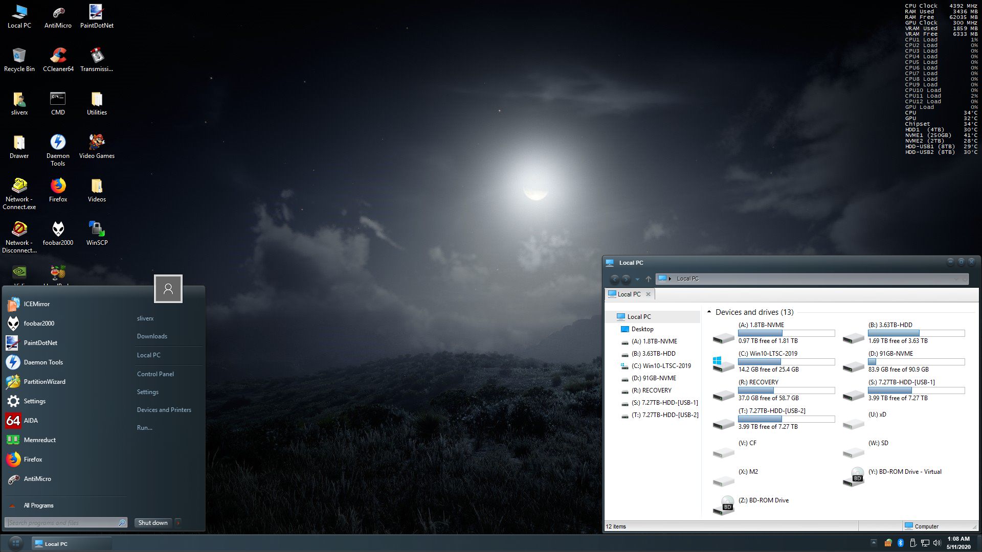Open Daemon Tools from the Start menu
The width and height of the screenshot is (982, 552).
43,362
